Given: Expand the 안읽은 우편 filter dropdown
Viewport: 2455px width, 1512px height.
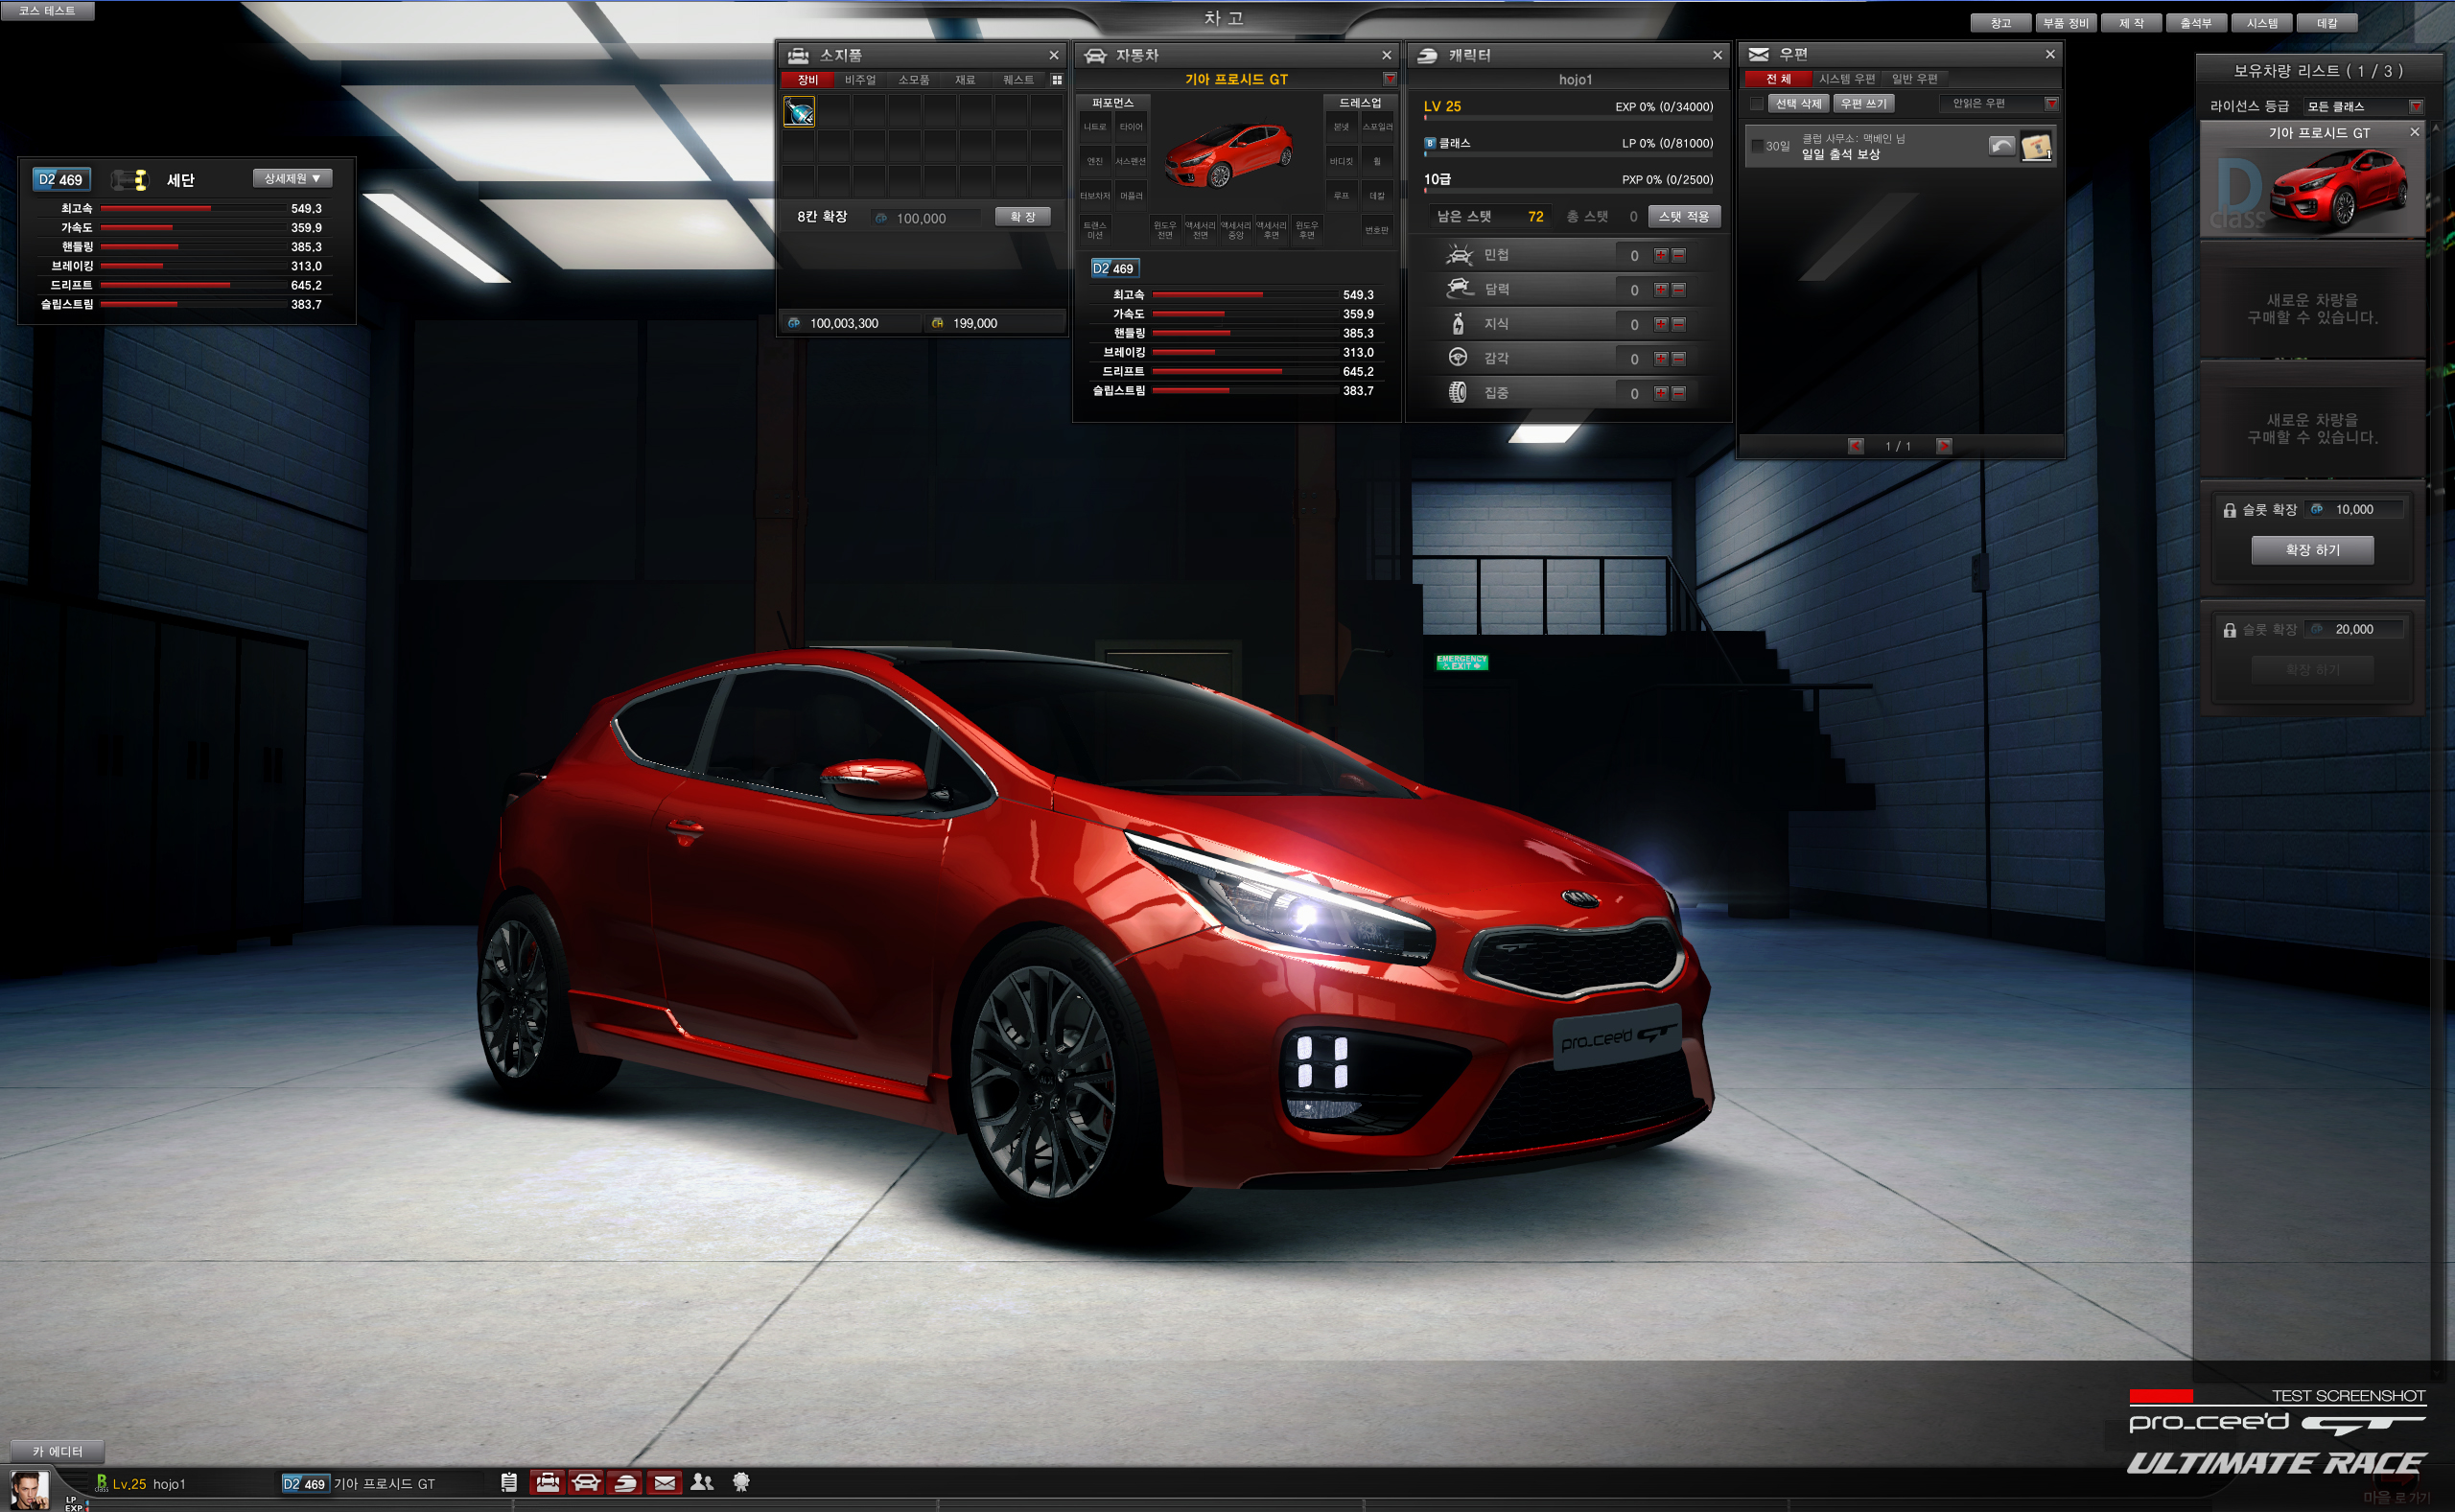Looking at the screenshot, I should pos(2051,104).
